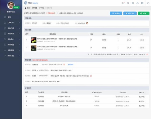Expand the 业务报表 sidebar chevron
Viewport: 151px width, 119px height.
tap(19, 50)
